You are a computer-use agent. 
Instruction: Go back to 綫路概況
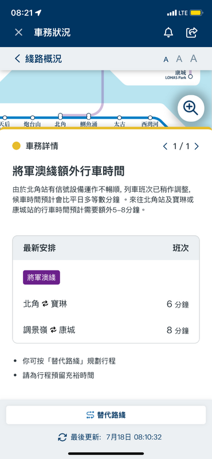click(38, 59)
